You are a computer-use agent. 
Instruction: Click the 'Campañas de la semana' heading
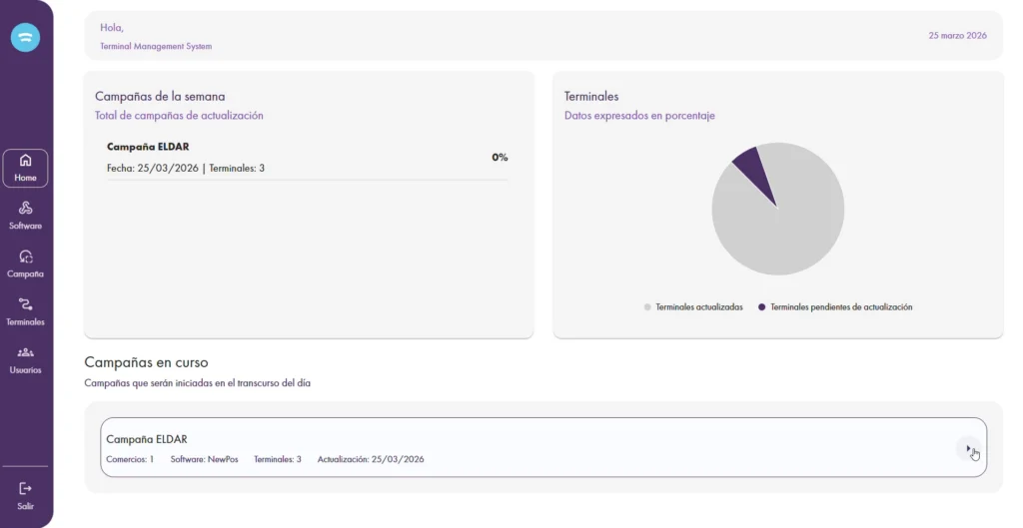(160, 97)
